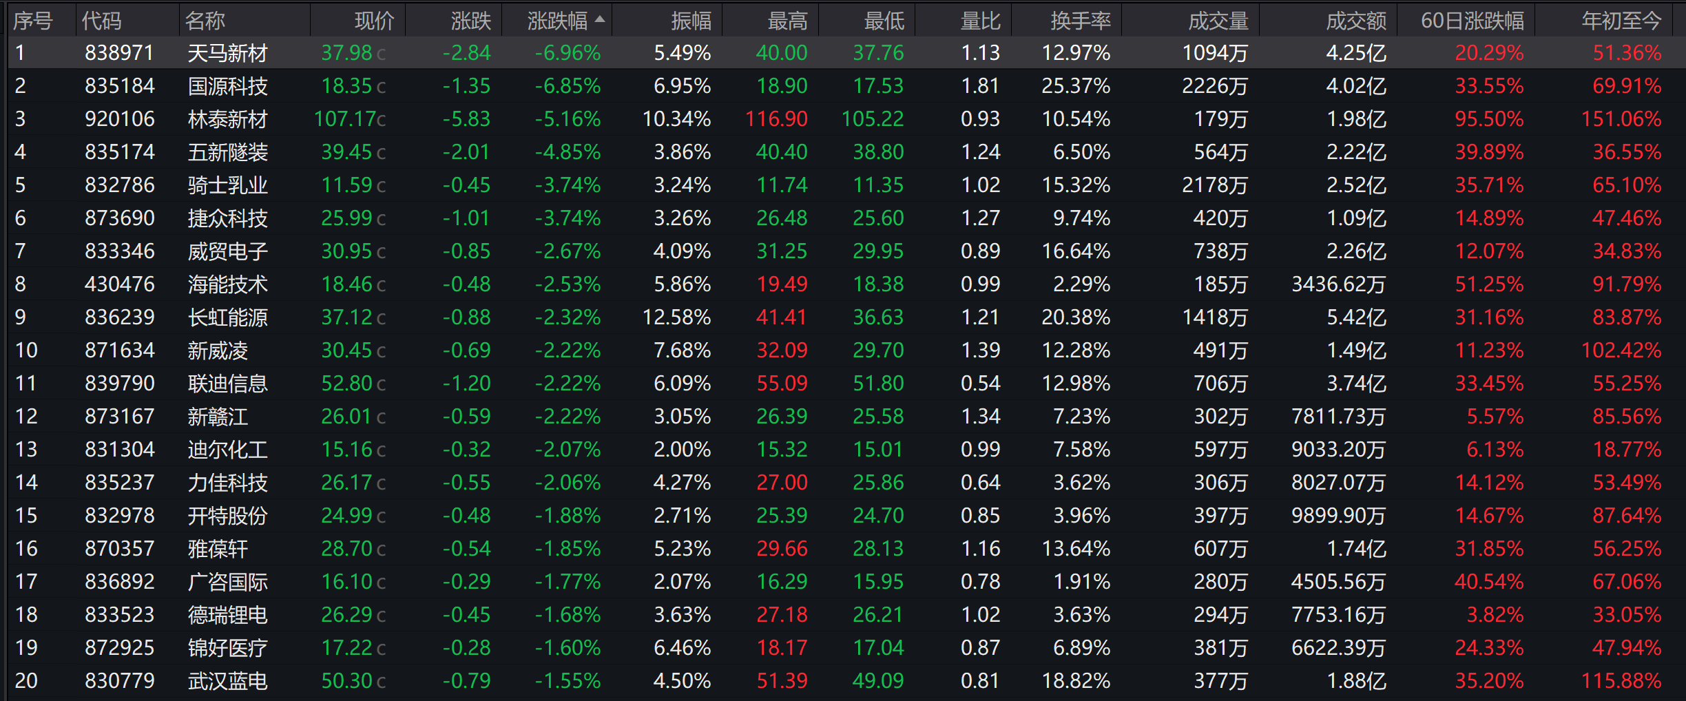Select the stock name 力佳科技

[227, 483]
